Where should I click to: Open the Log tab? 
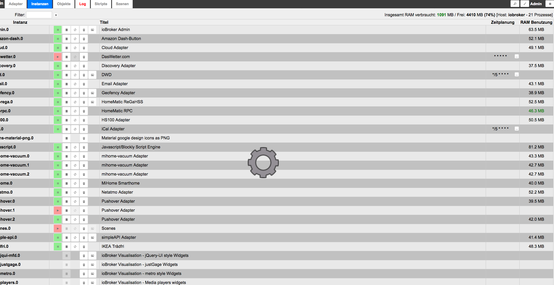tap(83, 4)
